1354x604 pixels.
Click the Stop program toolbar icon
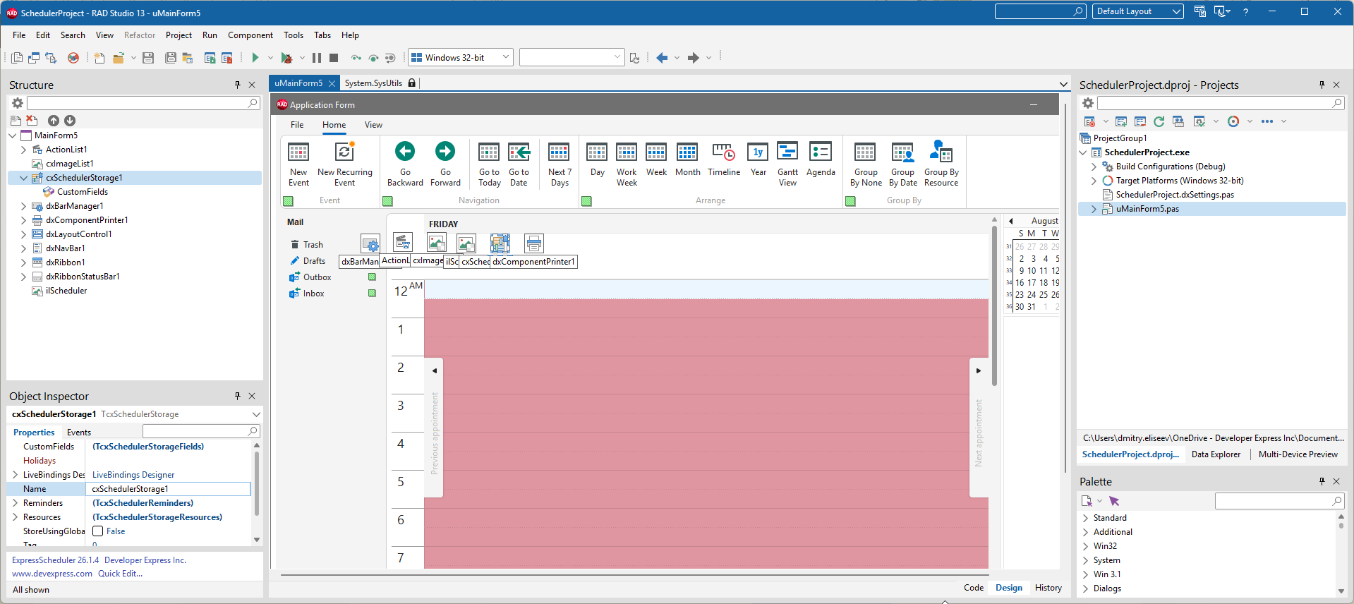click(334, 58)
